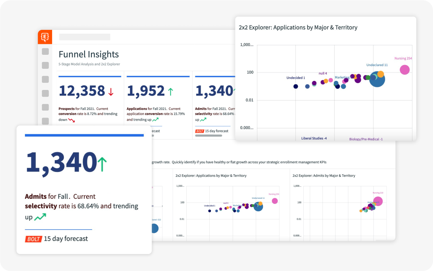Select the pink Nursing 254 bubble
This screenshot has height=271, width=433.
(405, 70)
